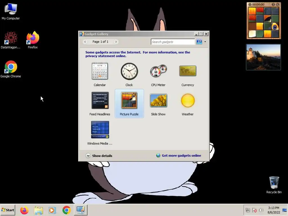Select the Feed Headlines gadget
The image size is (288, 216).
tap(100, 103)
